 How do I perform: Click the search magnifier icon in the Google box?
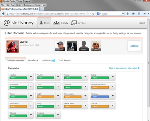click(x=122, y=14)
